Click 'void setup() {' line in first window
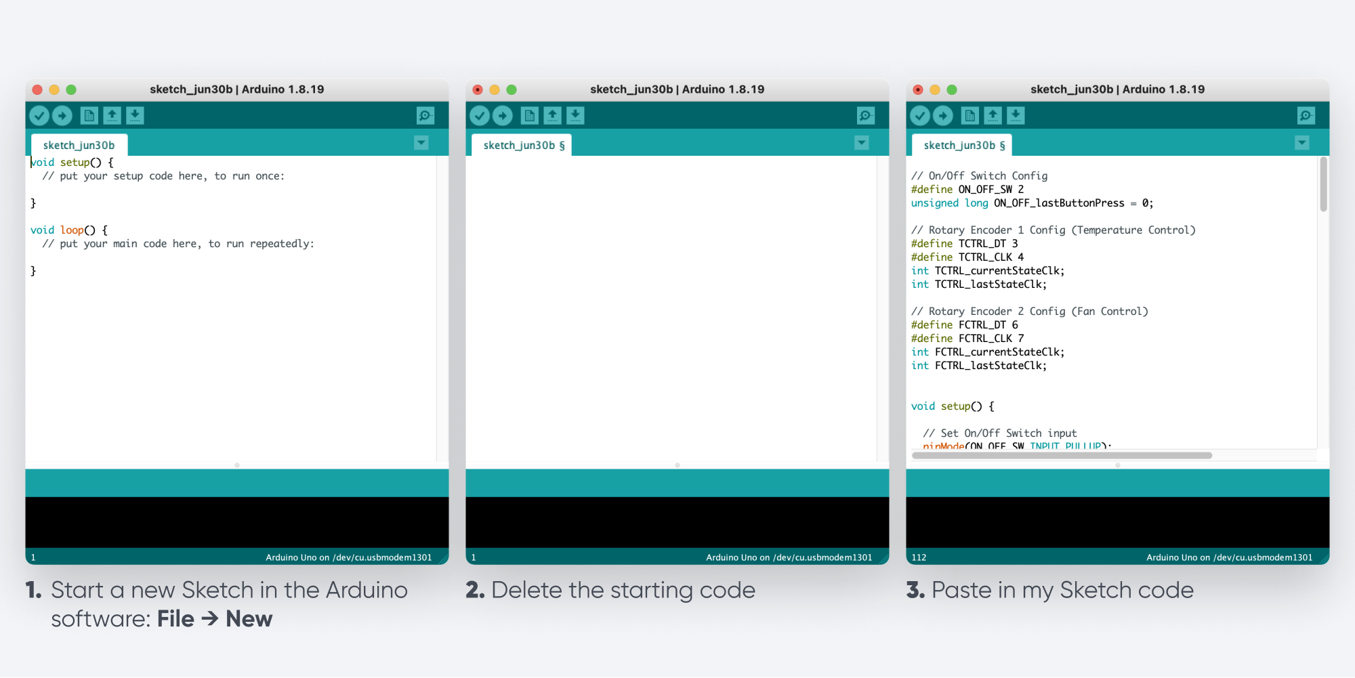The width and height of the screenshot is (1355, 678). click(72, 163)
